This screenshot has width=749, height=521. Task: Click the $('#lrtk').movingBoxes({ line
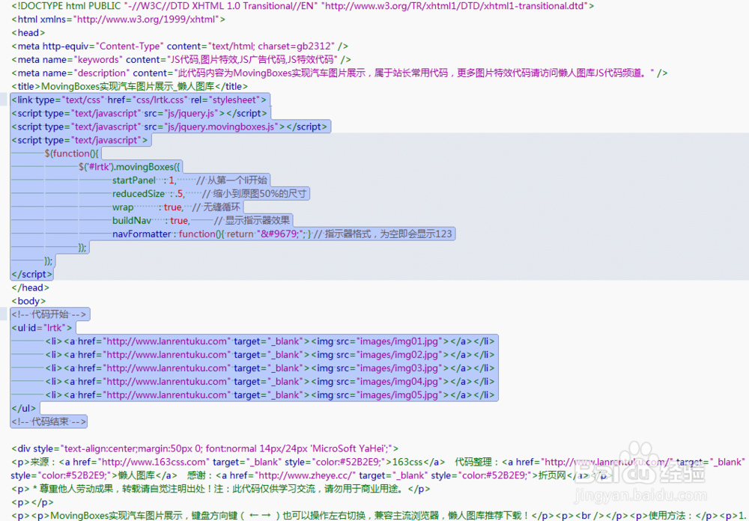(x=130, y=167)
